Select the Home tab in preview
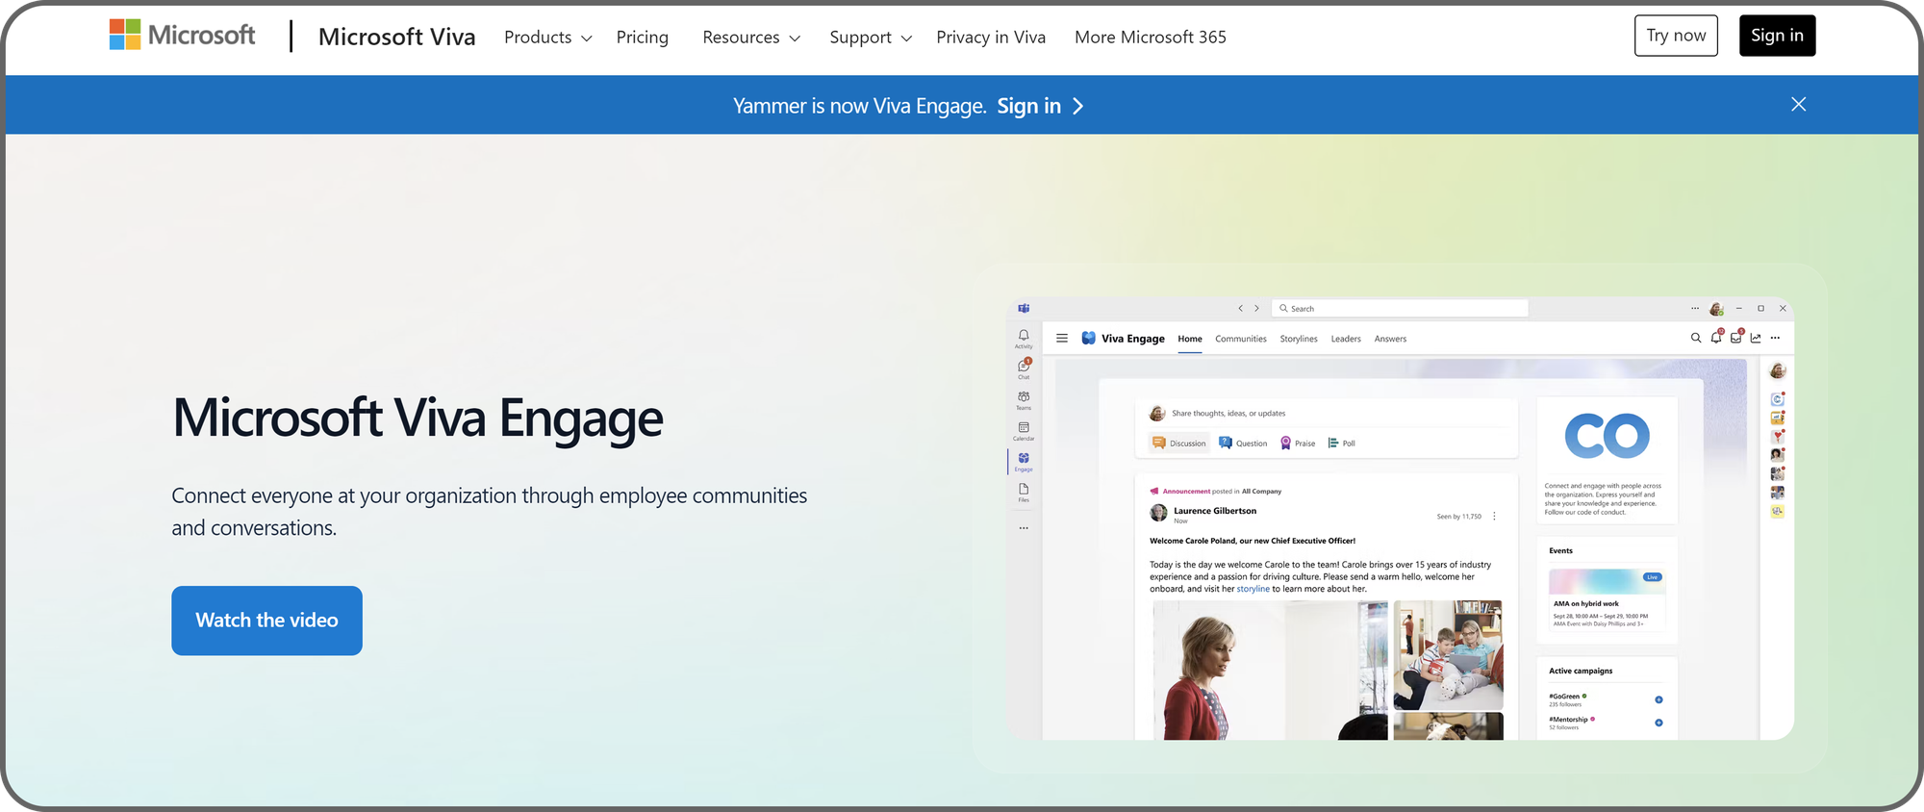The width and height of the screenshot is (1924, 812). pos(1190,339)
